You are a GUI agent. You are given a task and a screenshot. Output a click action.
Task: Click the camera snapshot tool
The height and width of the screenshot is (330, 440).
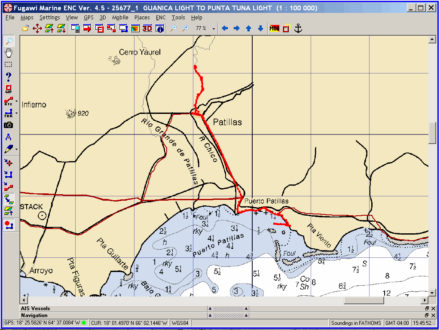click(x=9, y=125)
